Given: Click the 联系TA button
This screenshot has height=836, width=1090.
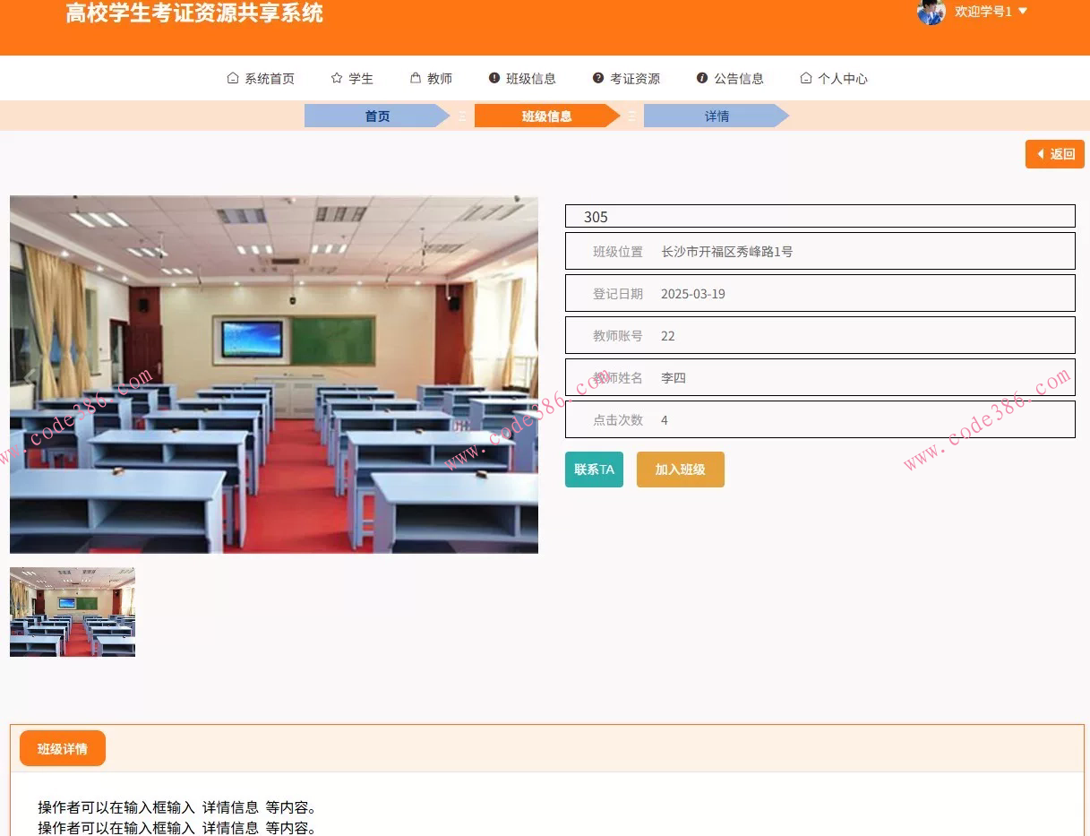Looking at the screenshot, I should point(593,469).
